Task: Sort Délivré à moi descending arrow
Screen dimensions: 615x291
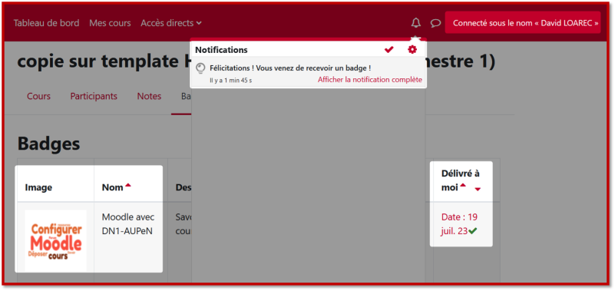Action: click(478, 190)
